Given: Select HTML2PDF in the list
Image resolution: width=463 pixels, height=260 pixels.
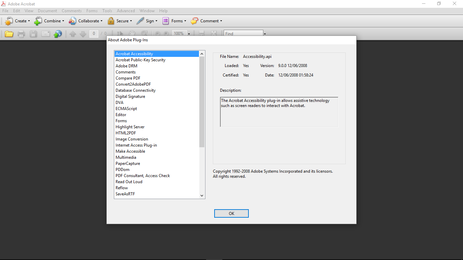Looking at the screenshot, I should click(157, 133).
